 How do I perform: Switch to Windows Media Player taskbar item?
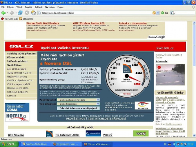click(x=35, y=144)
